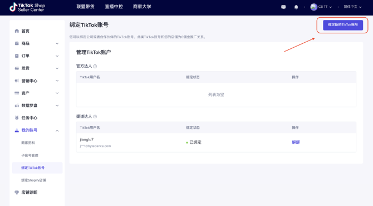The image size is (373, 206).
Task: Expand the 数据罗盘 menu chevron
Action: (x=57, y=105)
